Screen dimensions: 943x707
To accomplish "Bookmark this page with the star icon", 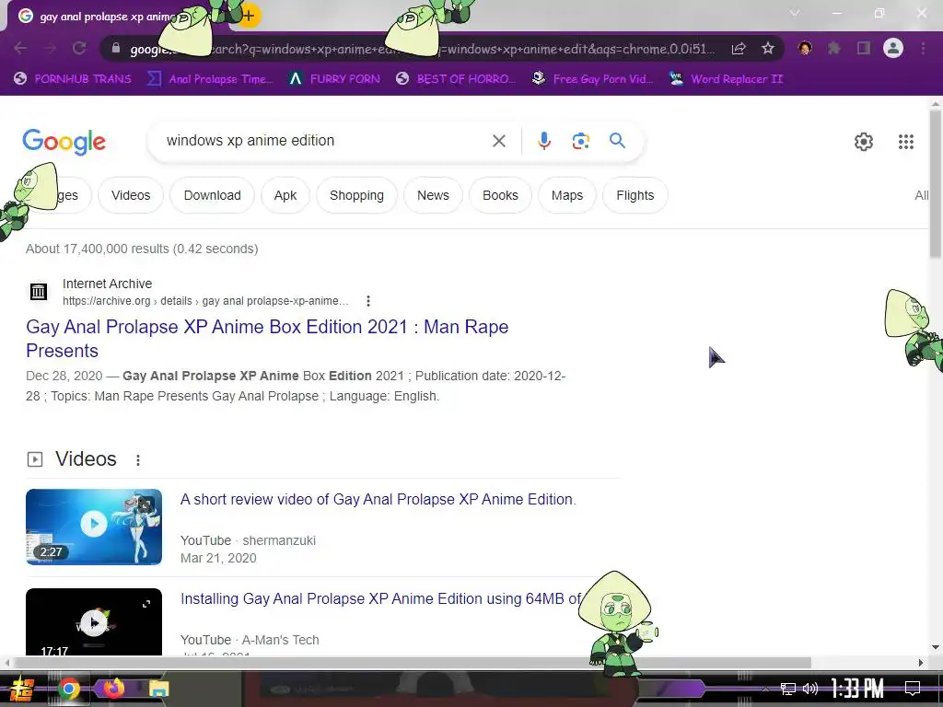I will pyautogui.click(x=767, y=49).
